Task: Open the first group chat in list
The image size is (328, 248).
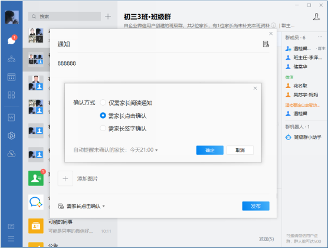Action: (36, 35)
